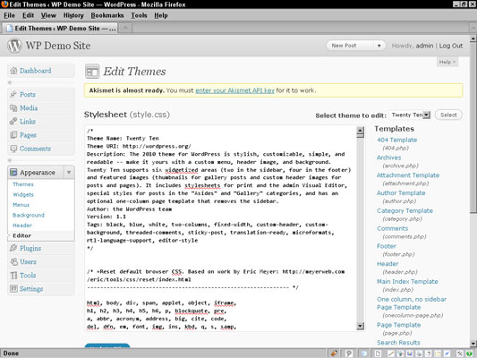Click the green round status bar icon

[470, 354]
